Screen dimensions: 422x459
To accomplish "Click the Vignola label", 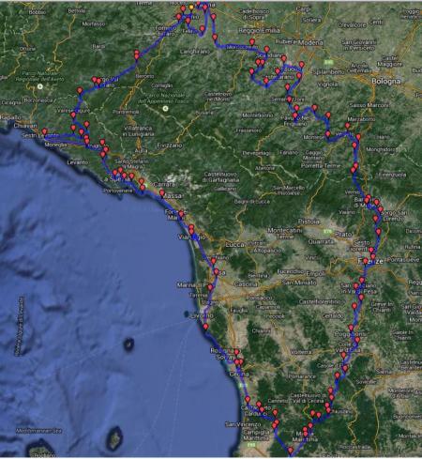I will [x=327, y=84].
